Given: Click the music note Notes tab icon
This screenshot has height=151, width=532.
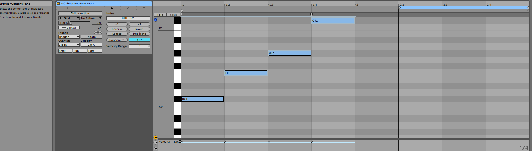Looking at the screenshot, I should point(112,8).
